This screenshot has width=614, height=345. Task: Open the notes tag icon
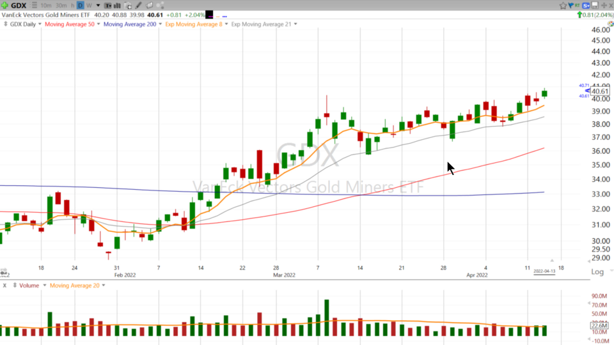coord(149,6)
